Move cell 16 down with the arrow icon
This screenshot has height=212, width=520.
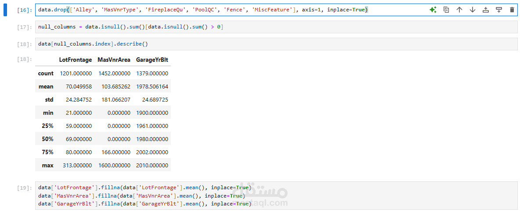point(473,10)
